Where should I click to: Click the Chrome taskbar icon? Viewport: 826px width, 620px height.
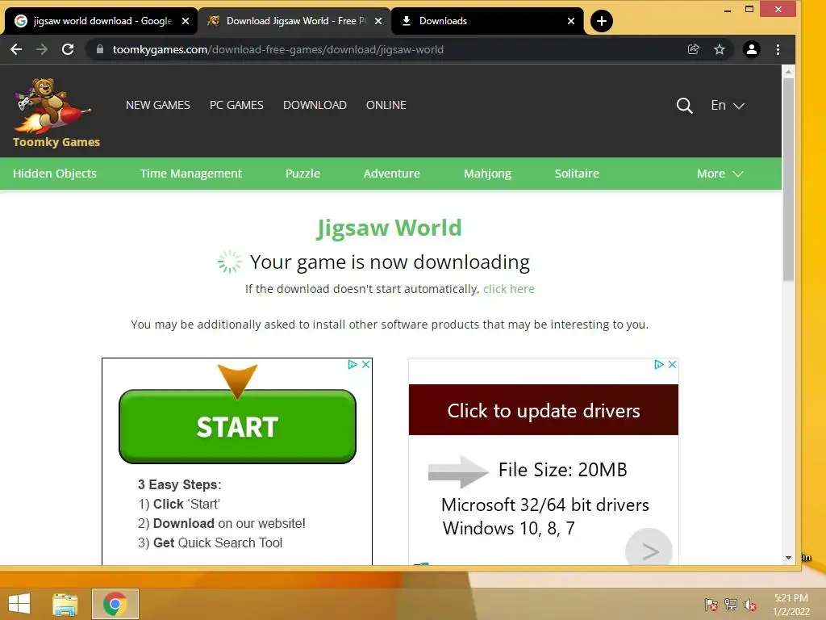(115, 604)
